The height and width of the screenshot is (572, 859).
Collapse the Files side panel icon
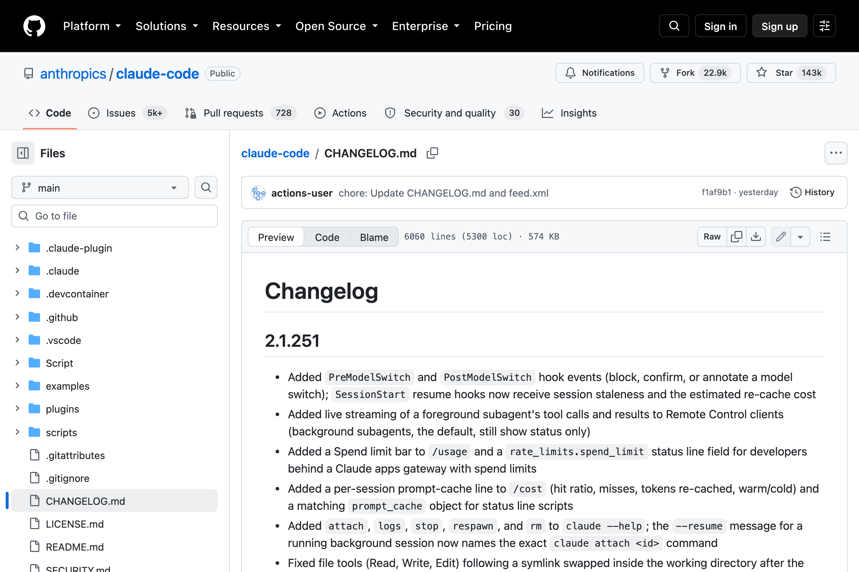(23, 153)
